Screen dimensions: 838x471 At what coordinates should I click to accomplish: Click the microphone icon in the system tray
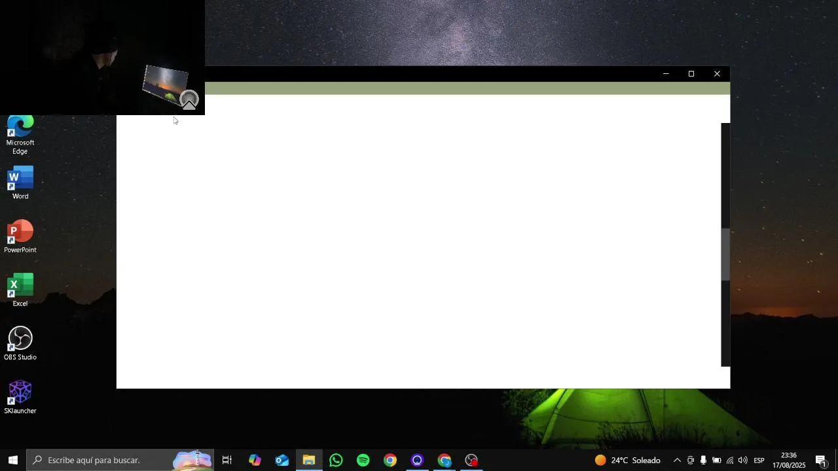(x=703, y=460)
